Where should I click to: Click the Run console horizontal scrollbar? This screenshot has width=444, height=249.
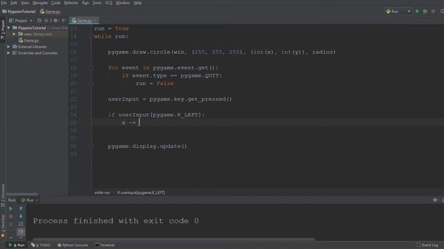pos(174,239)
